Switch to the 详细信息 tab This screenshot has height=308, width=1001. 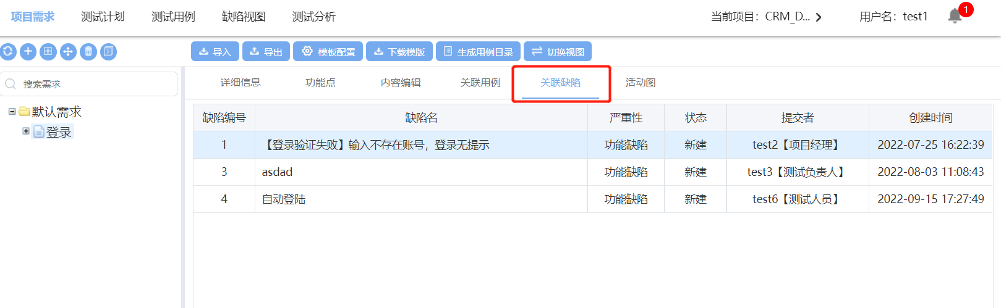click(x=241, y=83)
